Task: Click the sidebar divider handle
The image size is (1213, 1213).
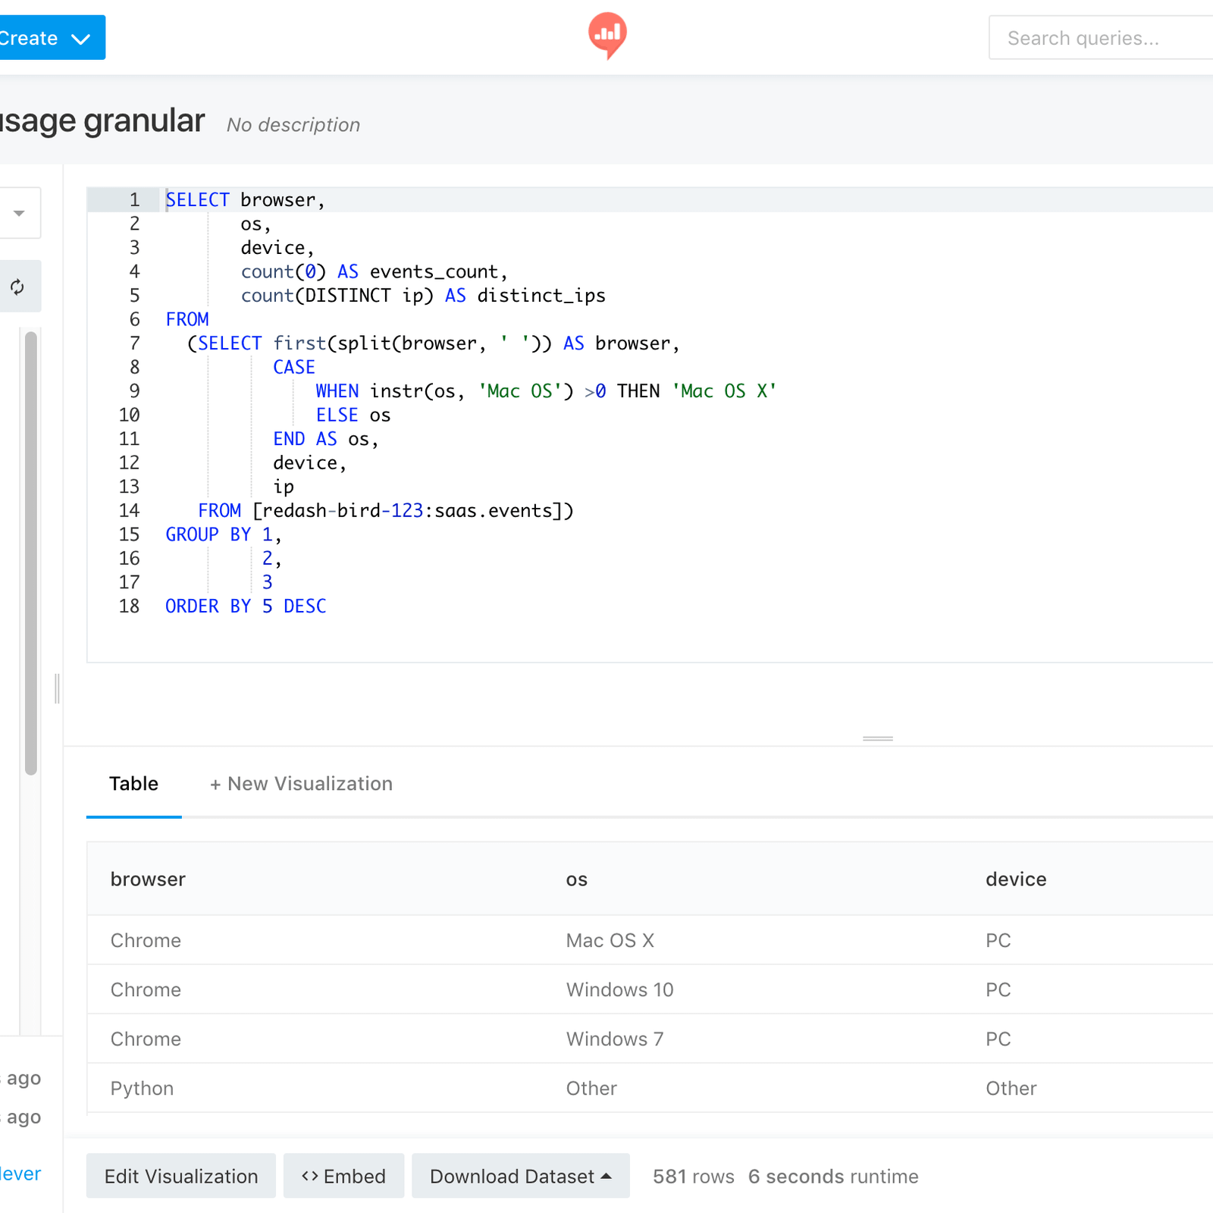Action: click(57, 688)
